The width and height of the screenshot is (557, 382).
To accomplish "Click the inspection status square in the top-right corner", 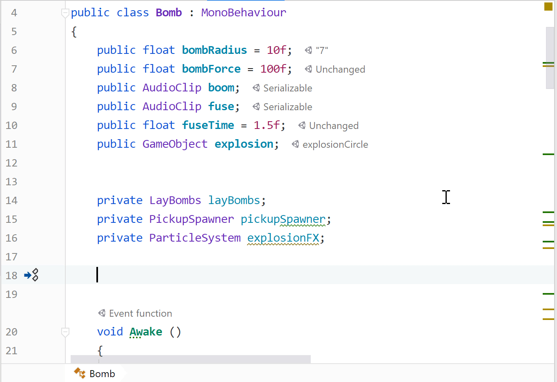I will click(548, 7).
